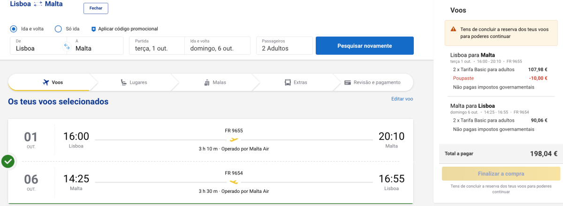The height and width of the screenshot is (206, 563).
Task: Select the Só ida radio button
Action: 58,29
